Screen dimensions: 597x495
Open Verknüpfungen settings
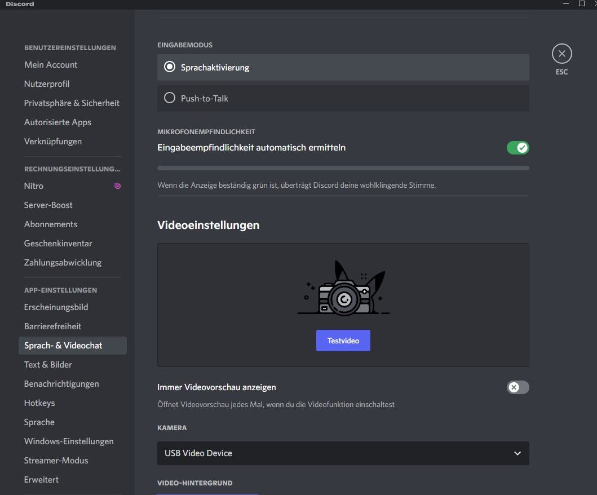(73, 142)
